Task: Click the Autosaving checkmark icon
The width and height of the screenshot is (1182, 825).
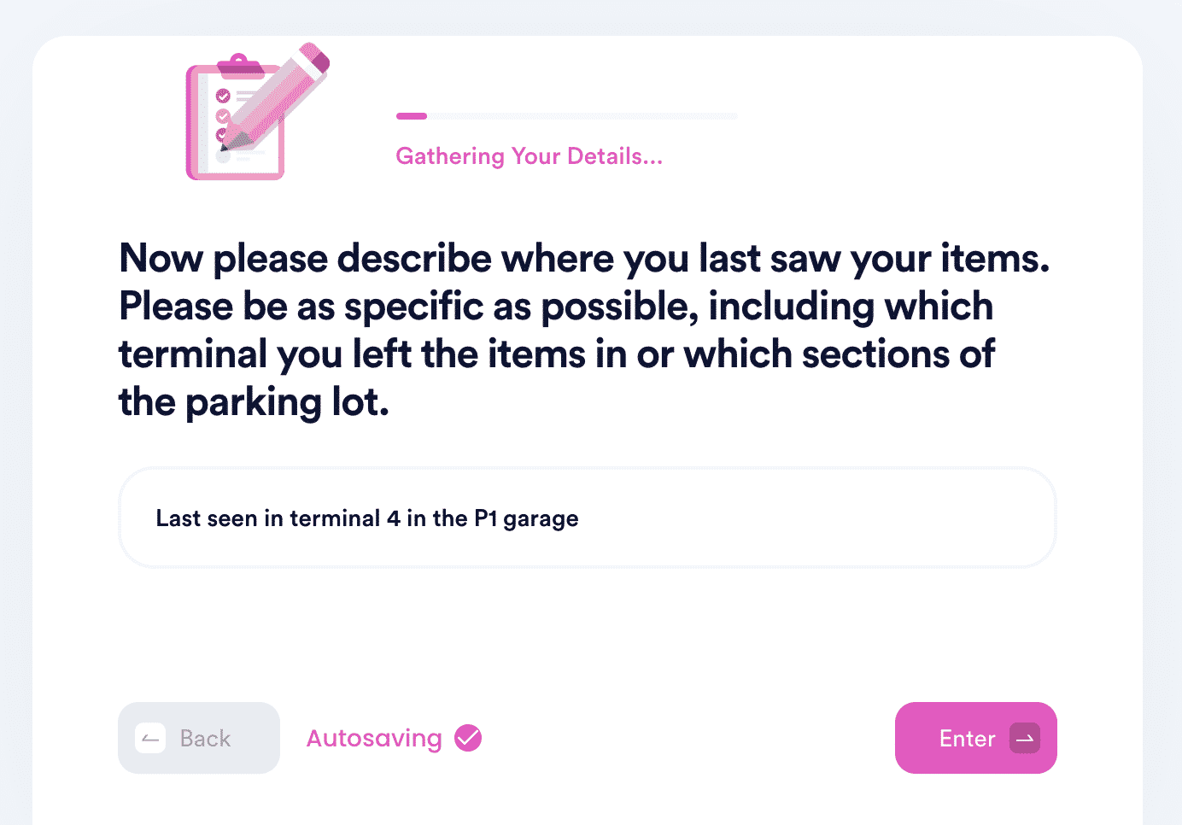Action: pyautogui.click(x=468, y=738)
